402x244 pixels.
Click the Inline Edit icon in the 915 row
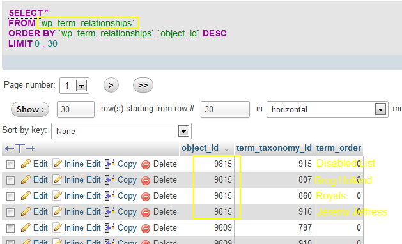click(57, 164)
